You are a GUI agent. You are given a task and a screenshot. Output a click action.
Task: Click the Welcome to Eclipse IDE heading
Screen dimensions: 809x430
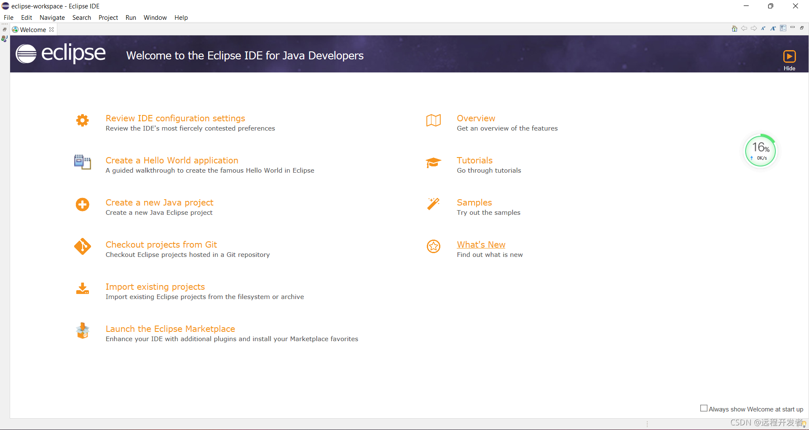[x=245, y=56]
